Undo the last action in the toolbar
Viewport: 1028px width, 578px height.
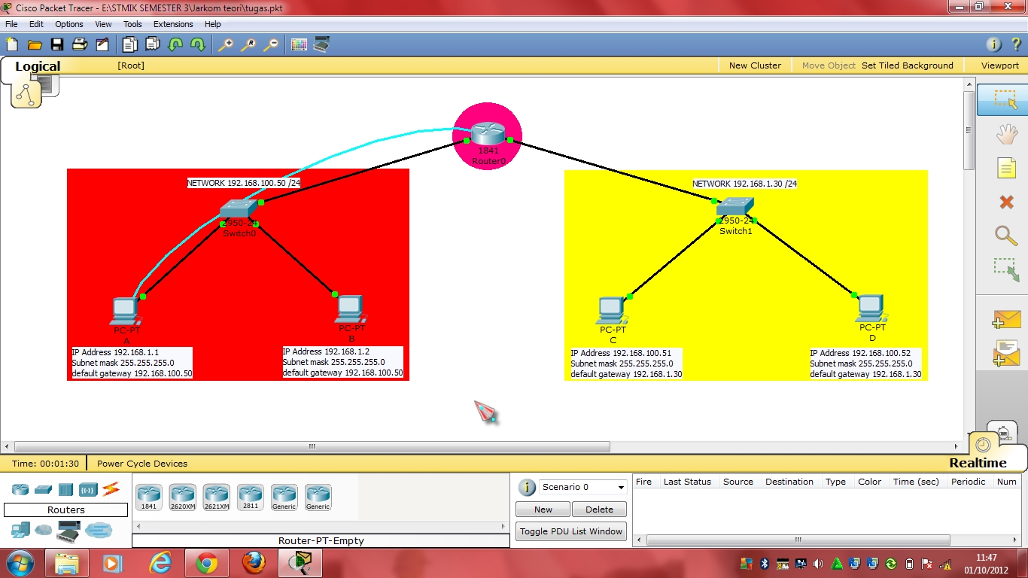pyautogui.click(x=175, y=44)
